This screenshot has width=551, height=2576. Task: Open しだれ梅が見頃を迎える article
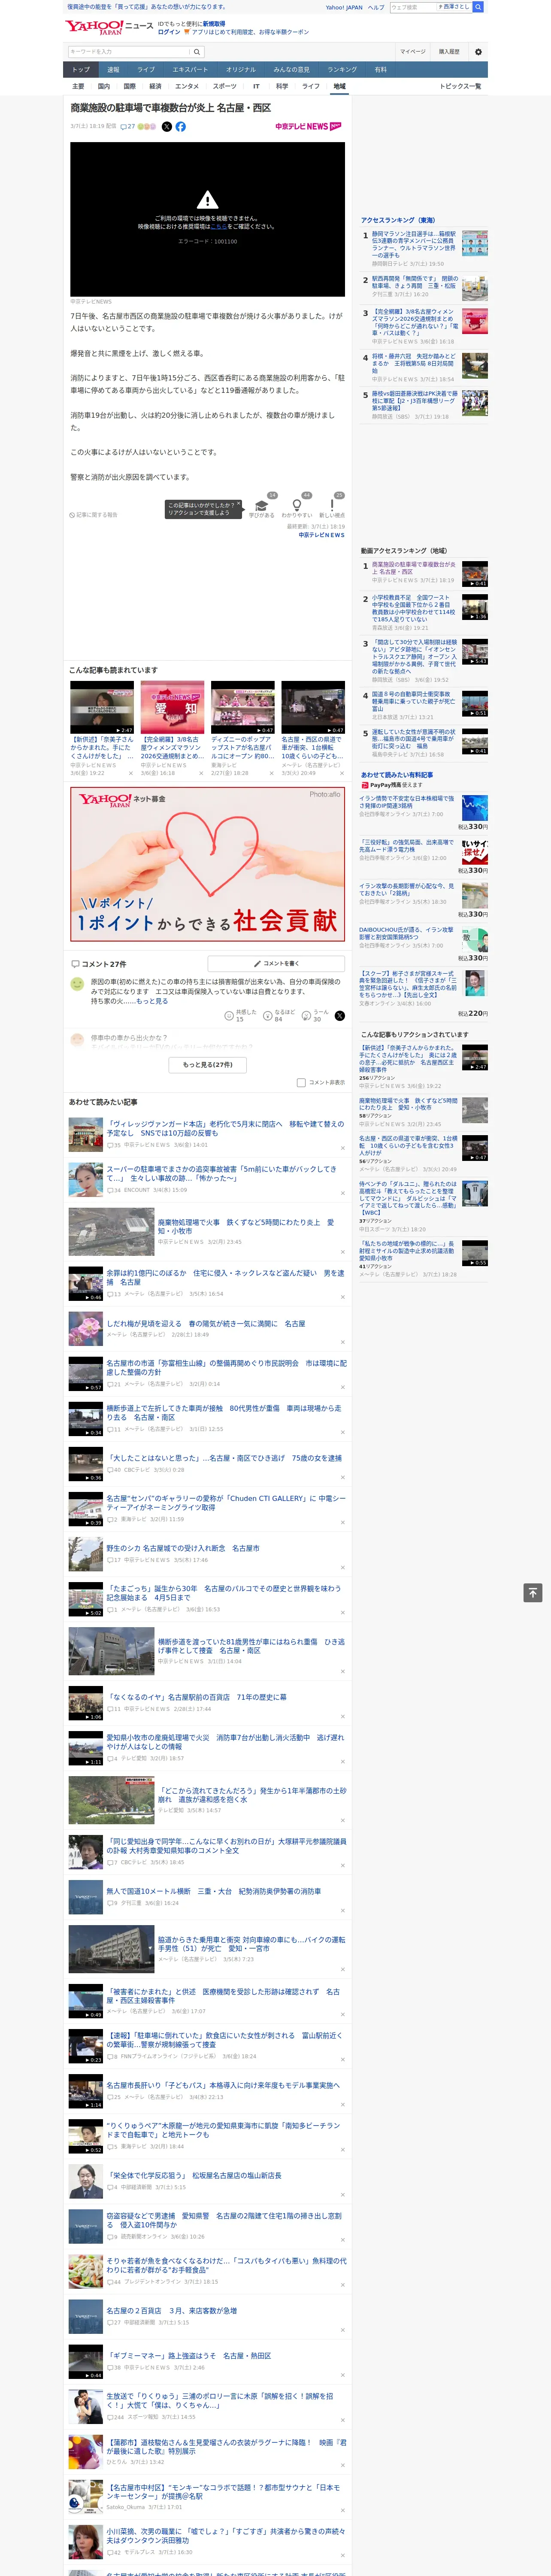(206, 1323)
